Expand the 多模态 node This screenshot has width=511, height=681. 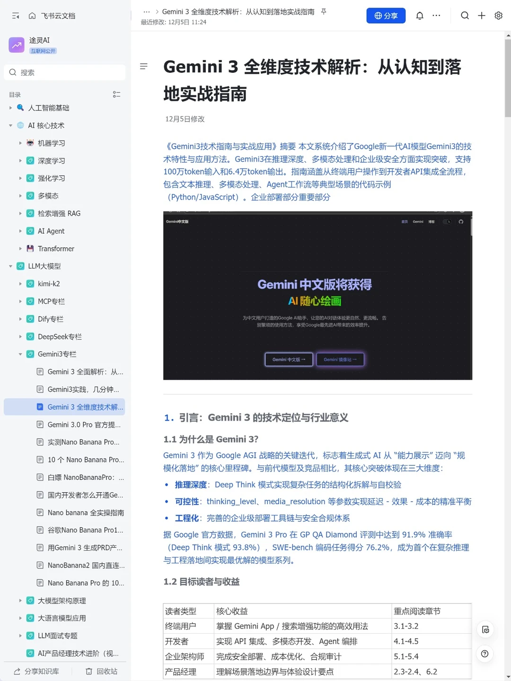(20, 195)
